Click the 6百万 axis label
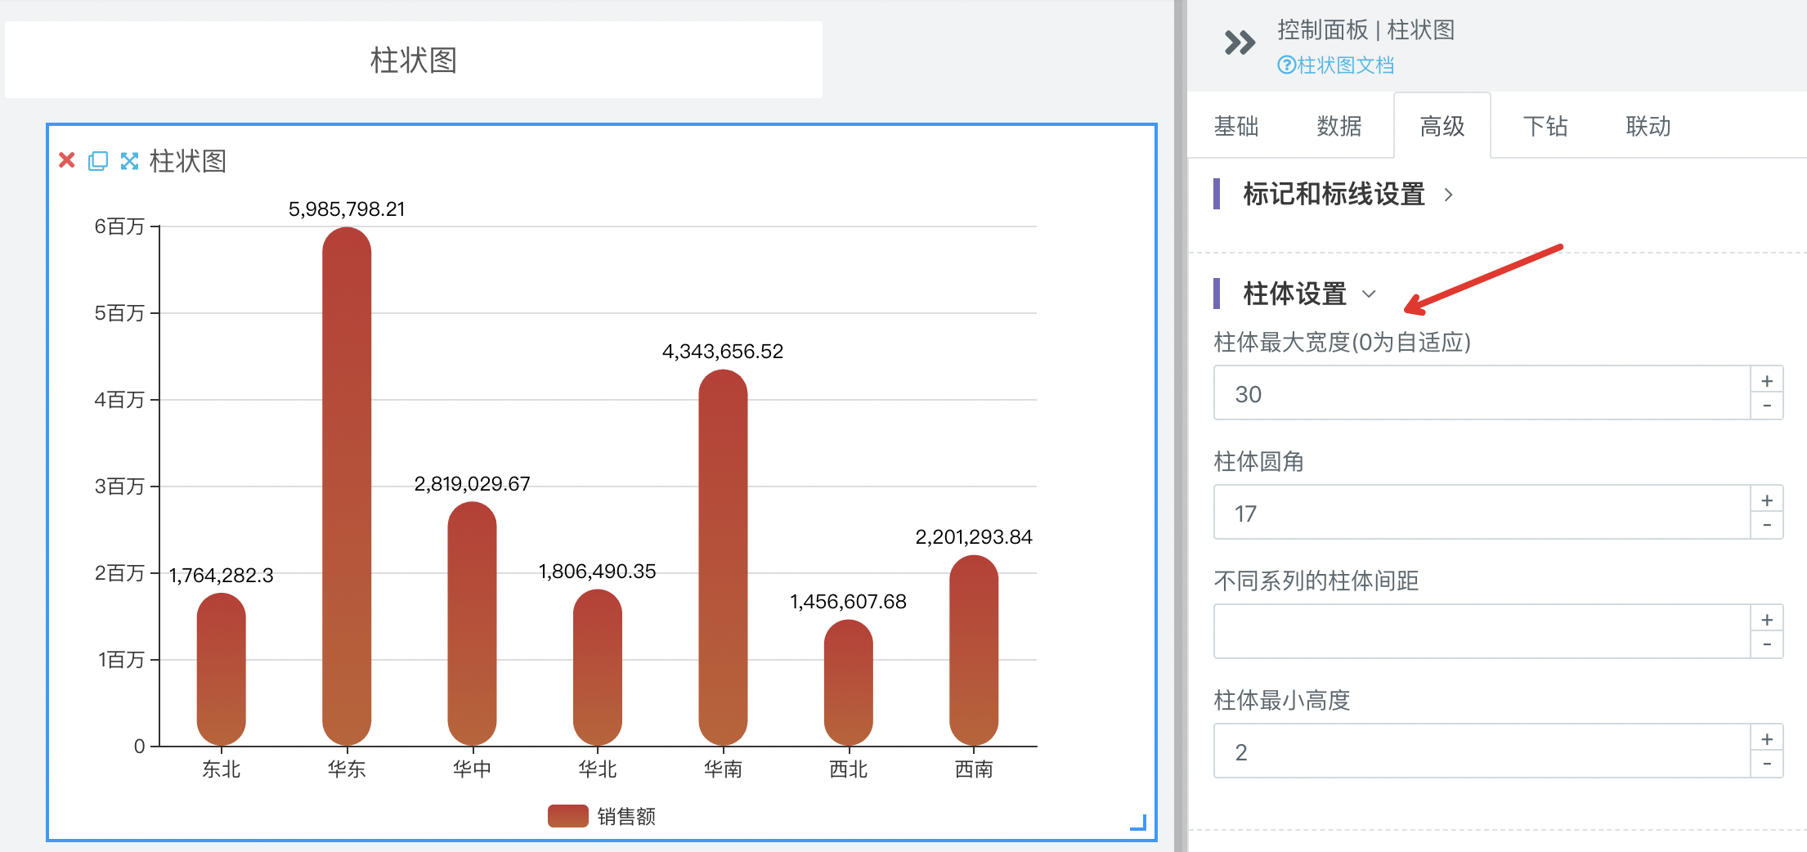Viewport: 1807px width, 852px height. 119,226
